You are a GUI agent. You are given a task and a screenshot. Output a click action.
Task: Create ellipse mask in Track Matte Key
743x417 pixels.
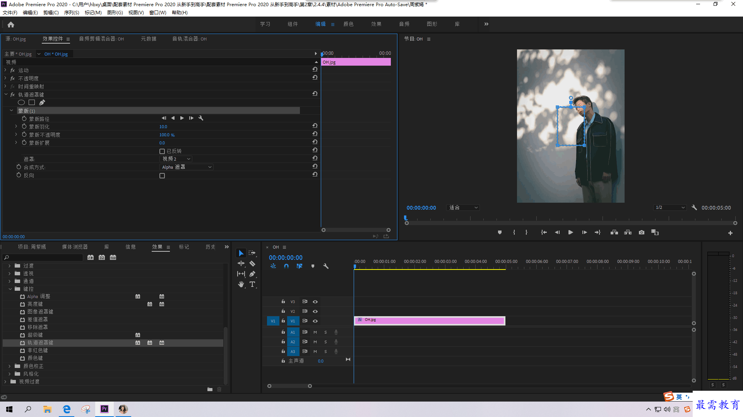click(x=21, y=102)
